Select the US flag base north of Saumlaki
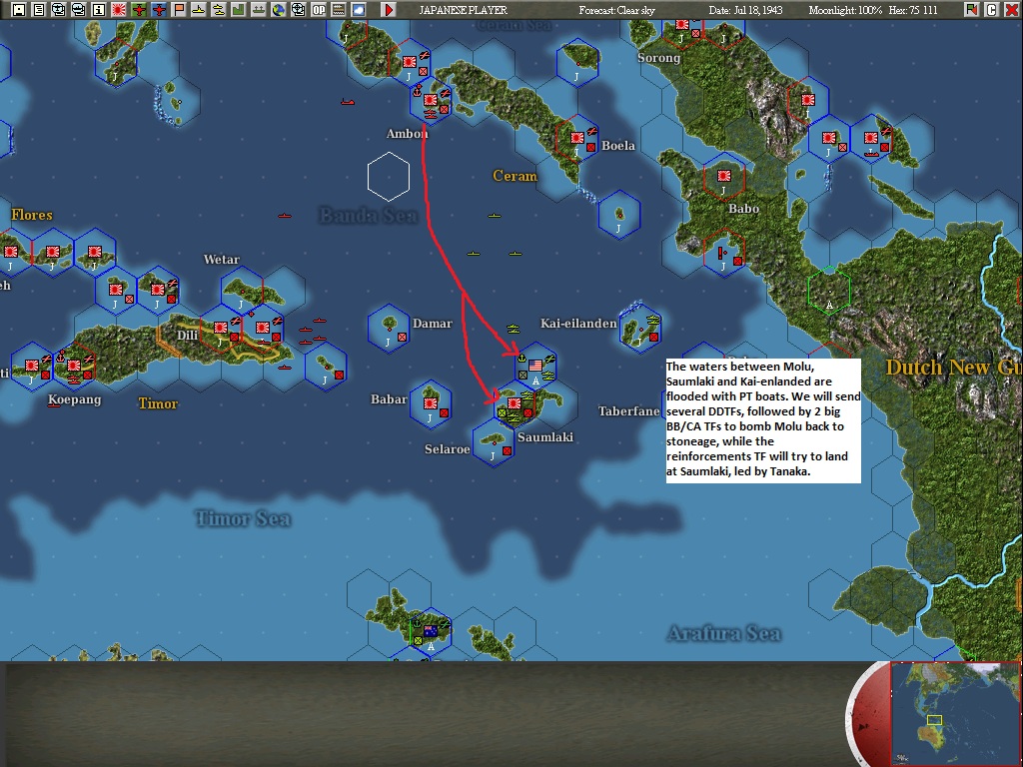The image size is (1023, 767). click(x=535, y=366)
